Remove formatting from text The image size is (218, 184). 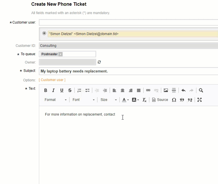[x=144, y=100]
